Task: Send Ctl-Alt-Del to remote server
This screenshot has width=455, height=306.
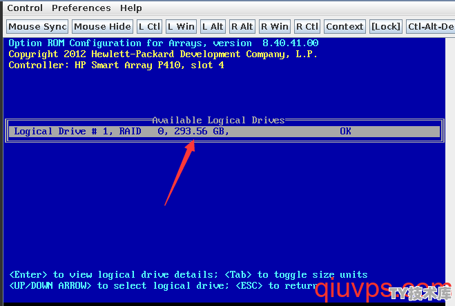Action: 431,27
